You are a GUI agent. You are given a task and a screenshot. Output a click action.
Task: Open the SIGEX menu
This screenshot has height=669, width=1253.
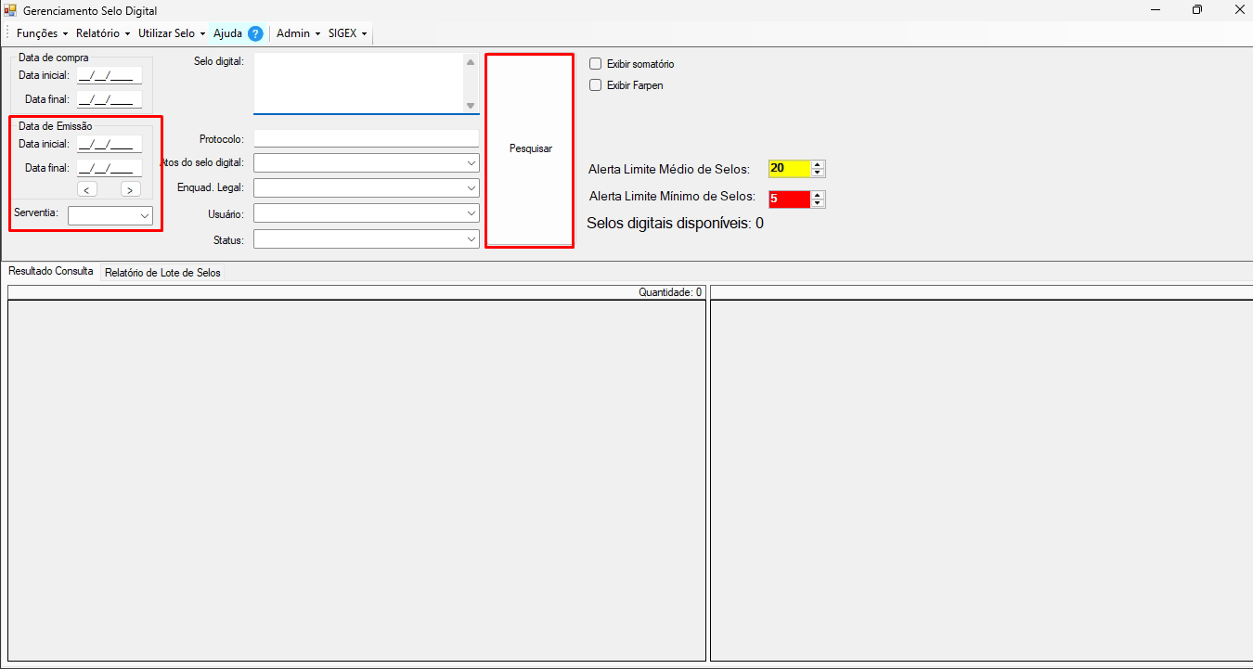(347, 33)
